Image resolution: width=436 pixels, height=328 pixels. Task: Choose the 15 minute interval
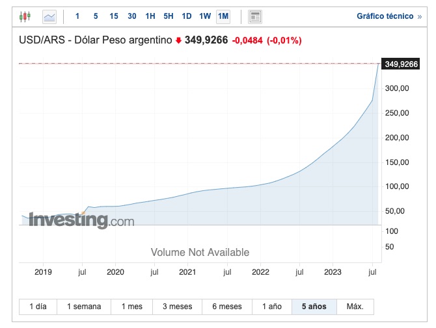tap(114, 16)
